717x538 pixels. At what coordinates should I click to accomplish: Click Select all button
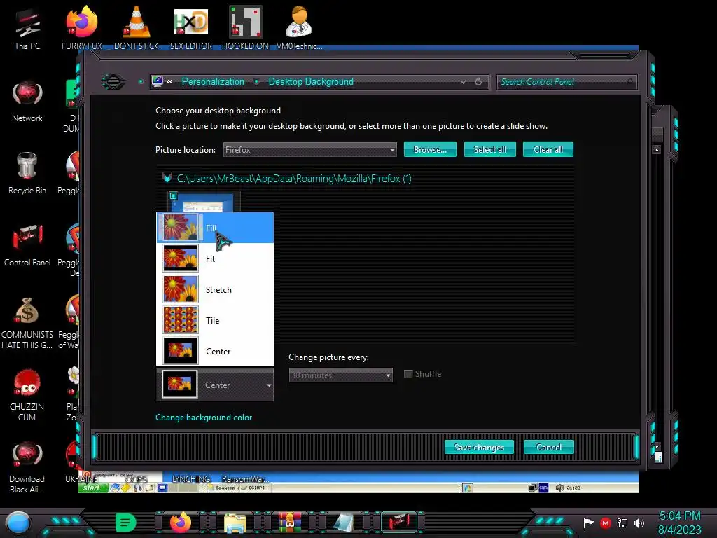coord(489,150)
